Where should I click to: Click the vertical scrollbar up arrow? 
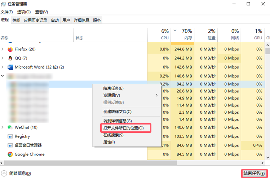pyautogui.click(x=267, y=45)
